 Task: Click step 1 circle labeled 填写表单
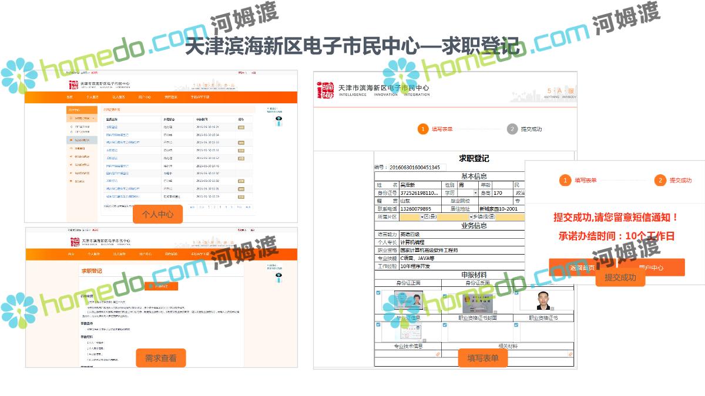point(423,129)
